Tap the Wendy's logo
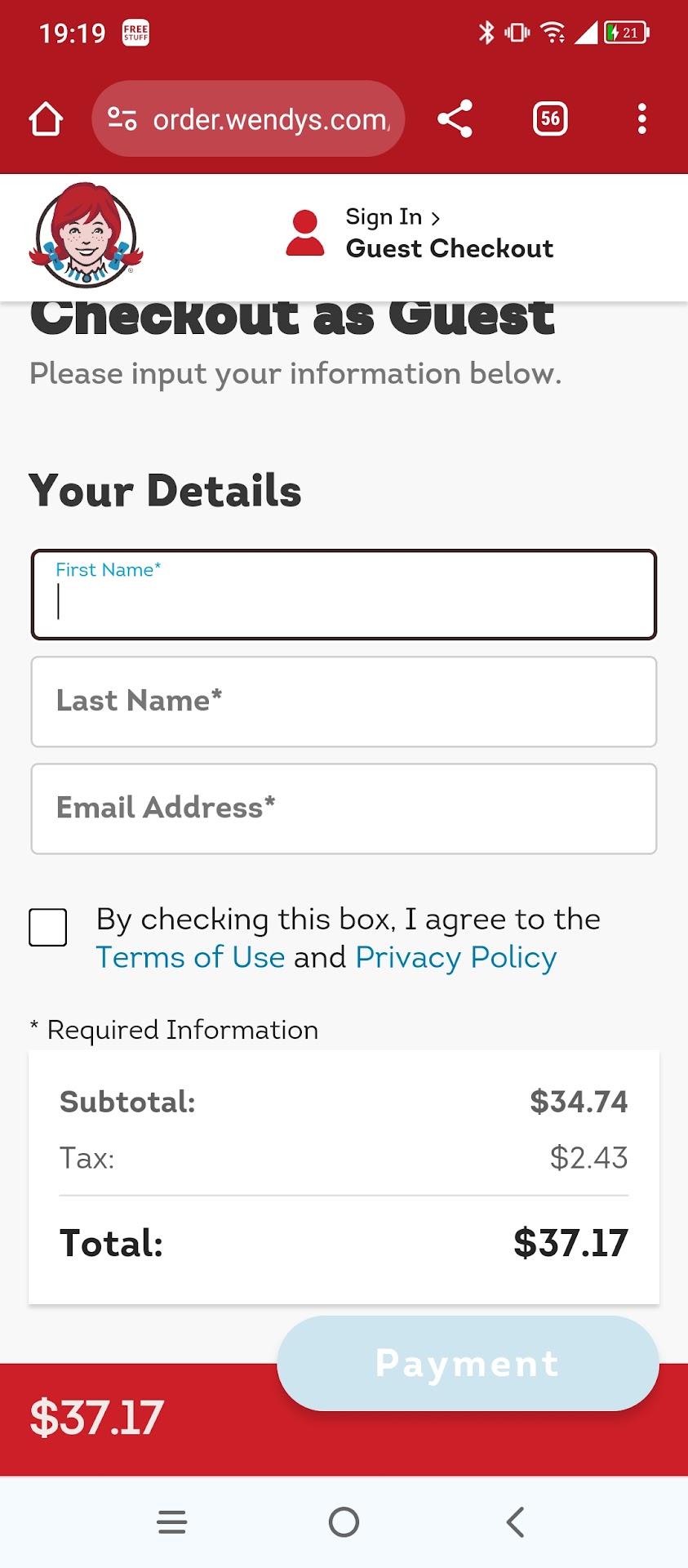Screen dimensions: 688x1568 tap(86, 235)
